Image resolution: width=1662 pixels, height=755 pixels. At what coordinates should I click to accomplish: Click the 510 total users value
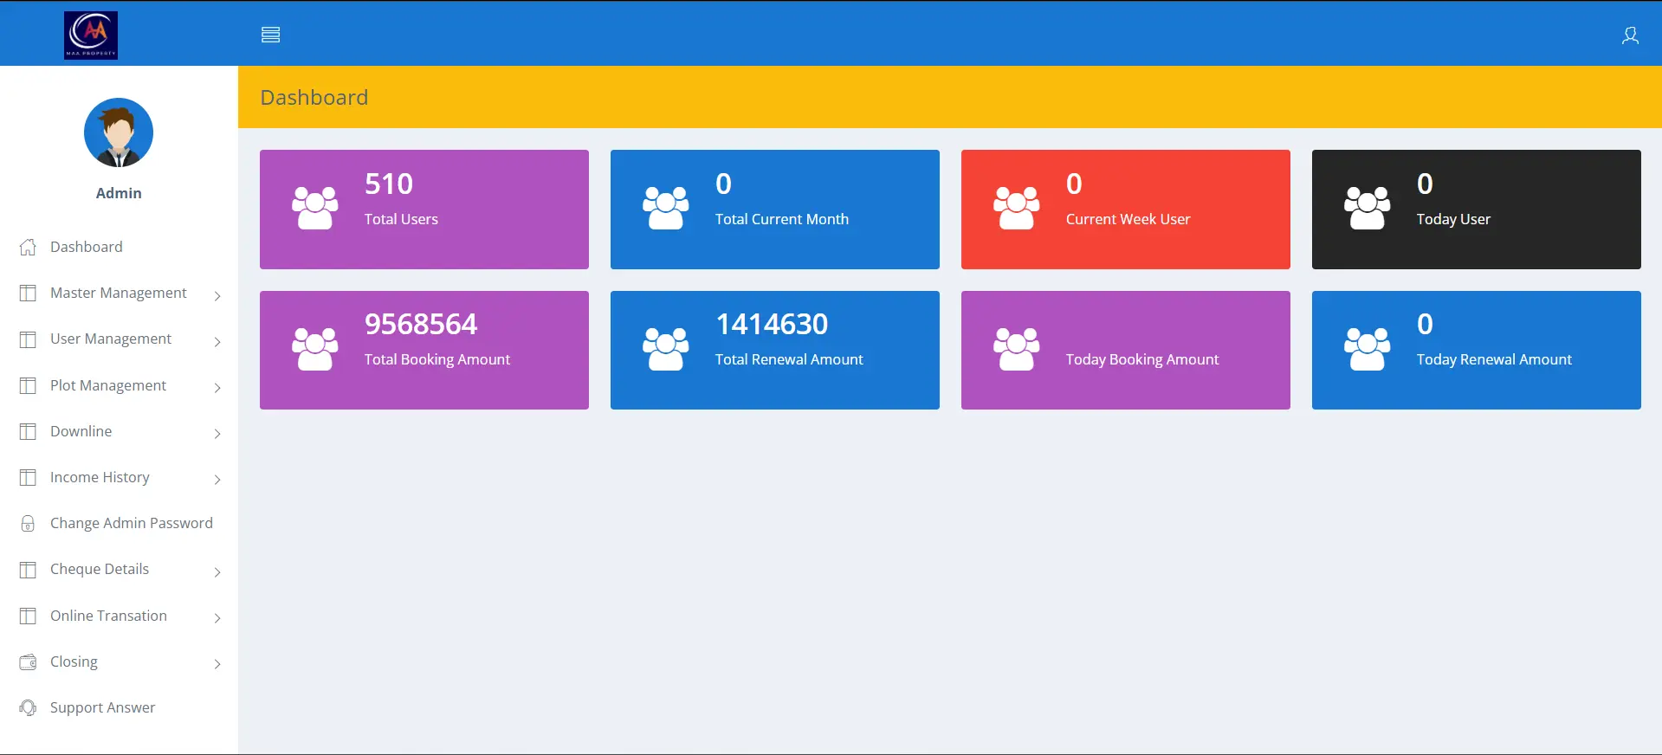click(x=389, y=184)
